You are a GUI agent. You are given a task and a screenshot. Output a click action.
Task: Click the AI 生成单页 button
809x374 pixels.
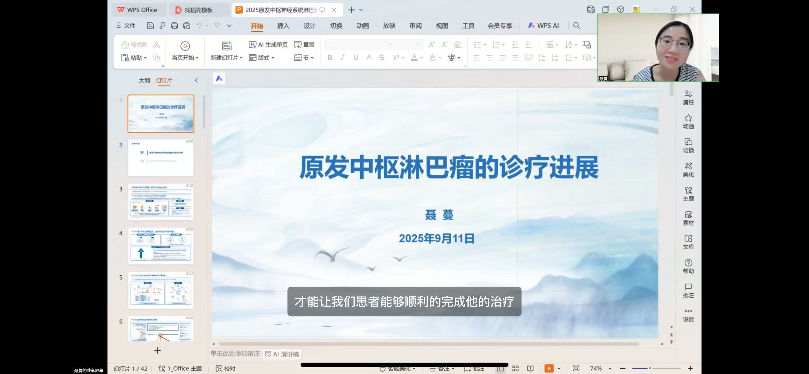tap(268, 45)
